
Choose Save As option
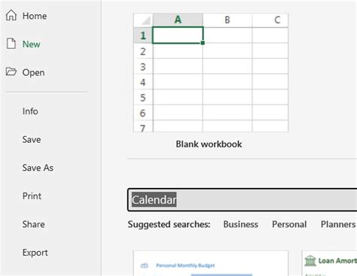point(38,168)
